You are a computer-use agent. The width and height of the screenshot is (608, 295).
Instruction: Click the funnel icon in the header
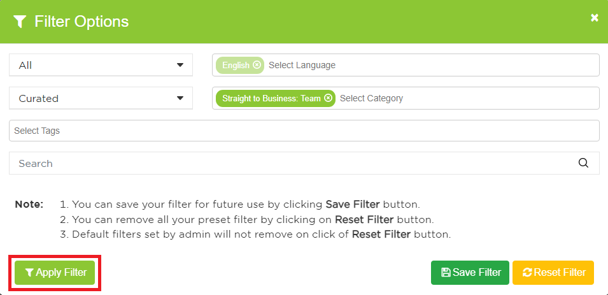pos(20,22)
